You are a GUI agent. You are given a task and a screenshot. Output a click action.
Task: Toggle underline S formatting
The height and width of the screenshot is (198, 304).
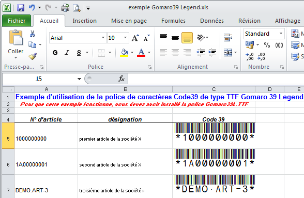79,53
